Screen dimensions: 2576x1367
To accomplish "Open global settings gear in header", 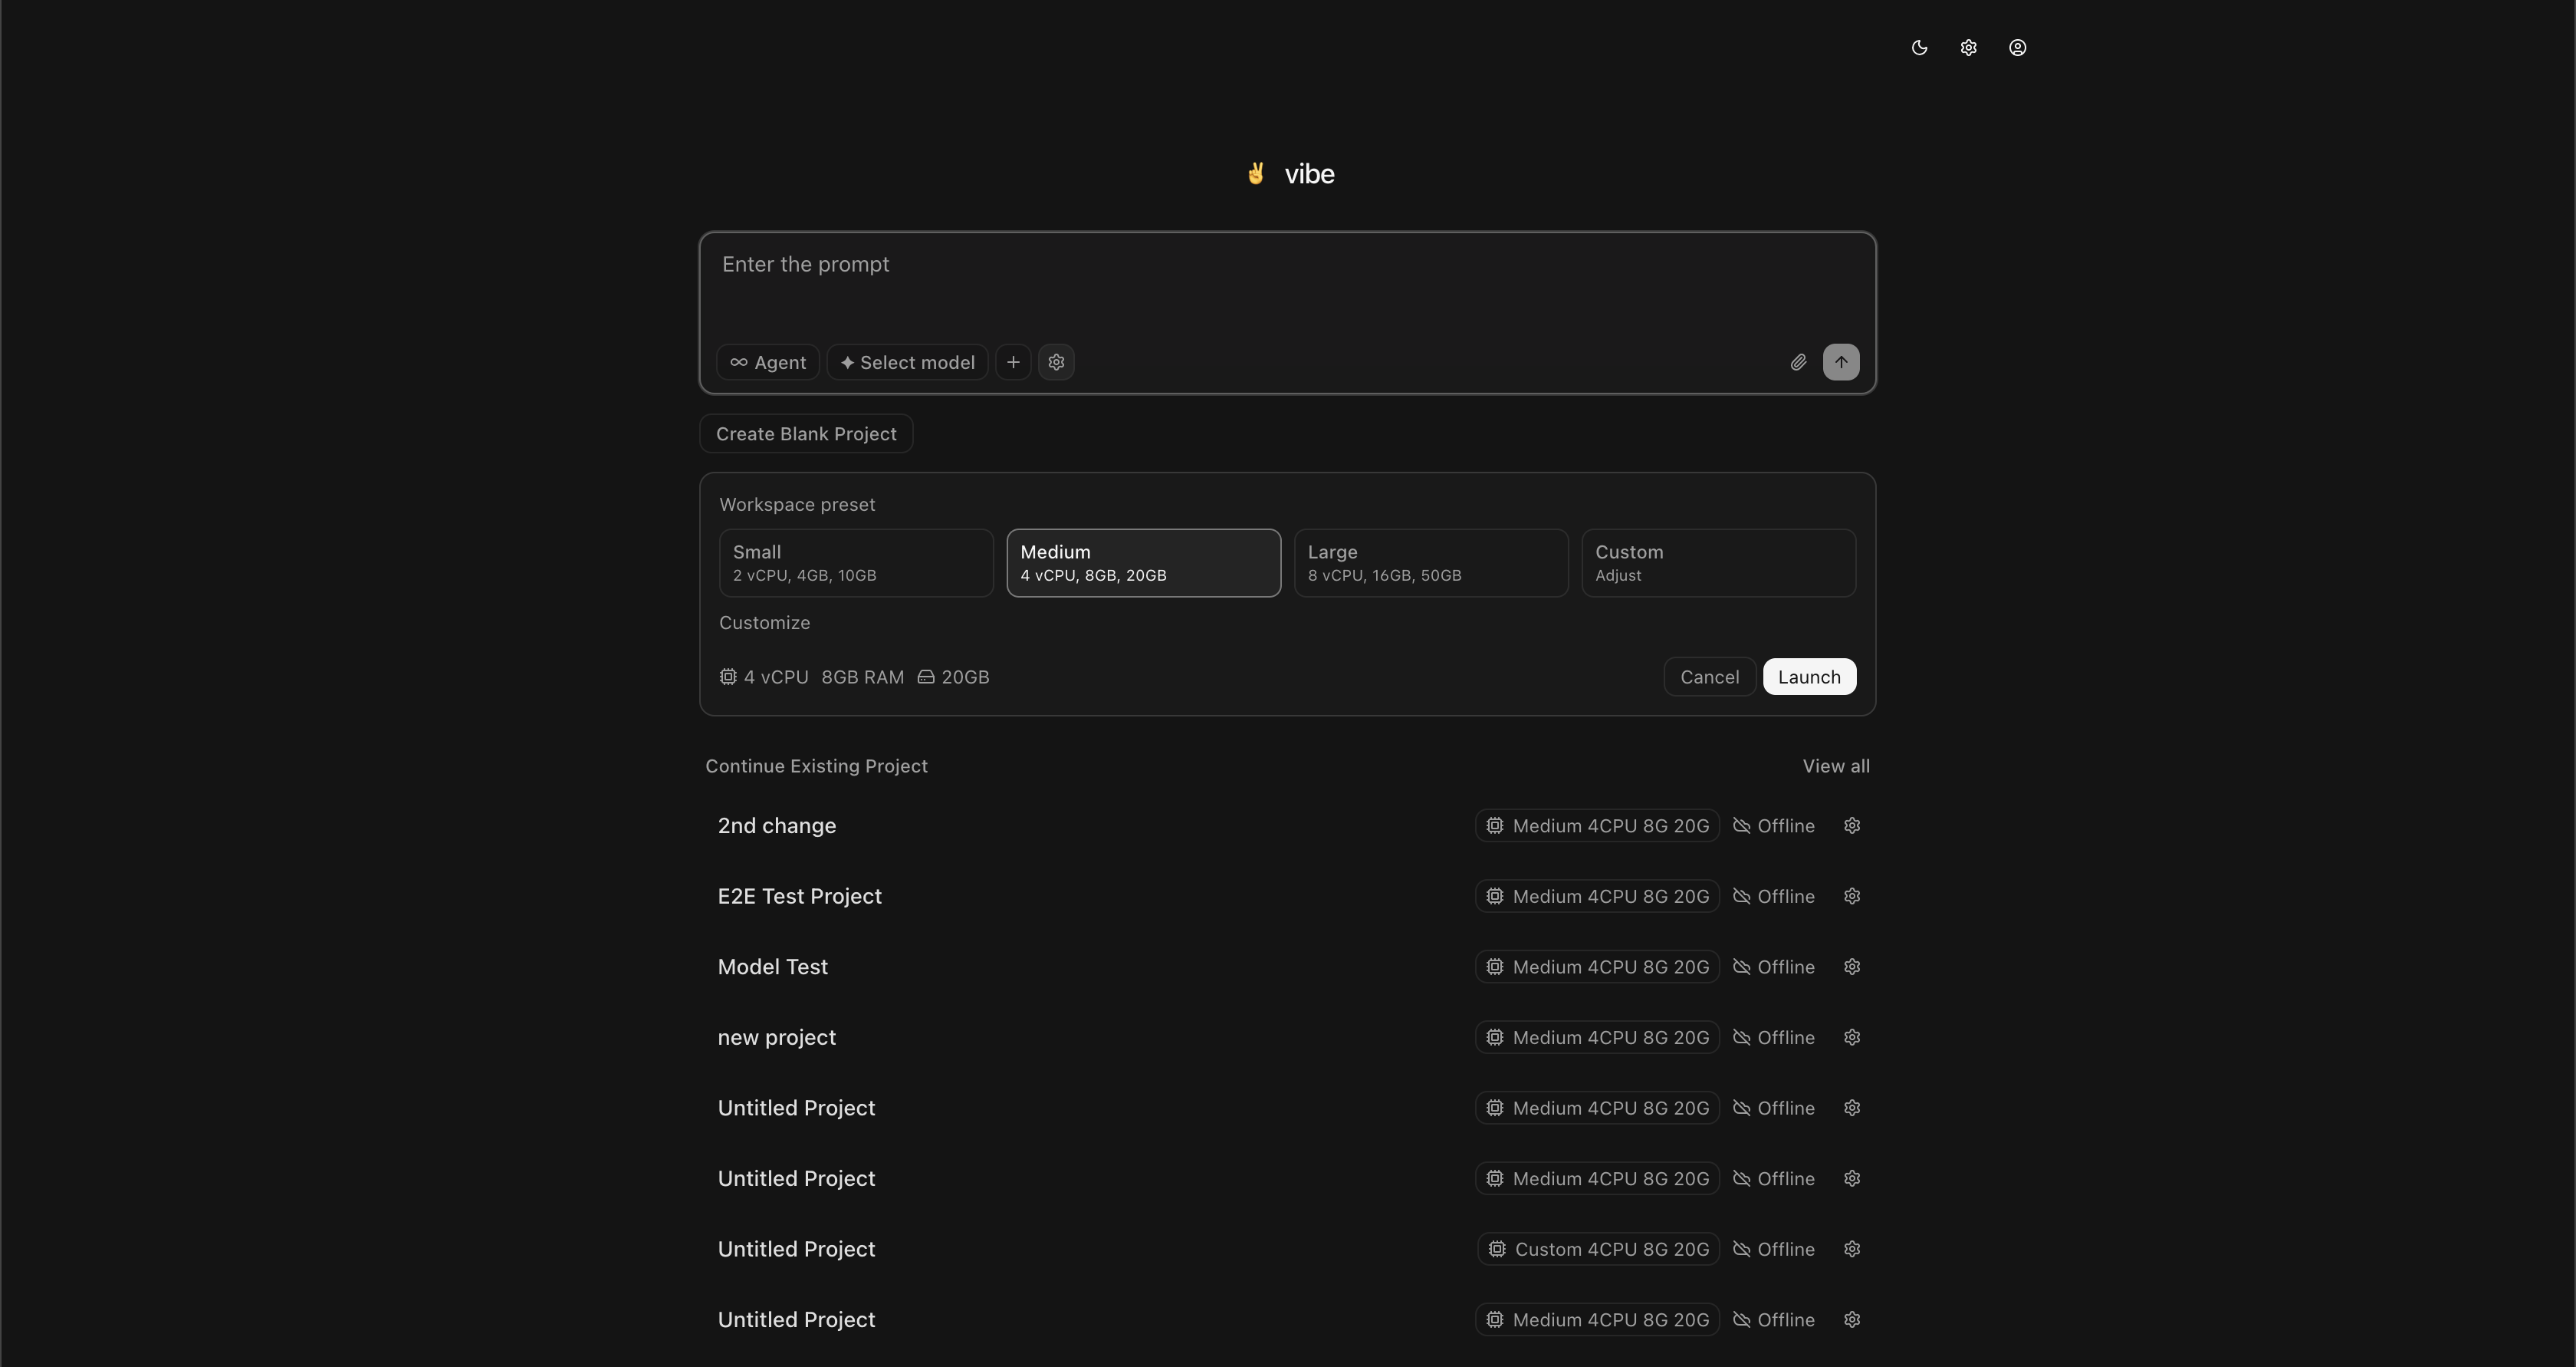I will (x=1968, y=48).
